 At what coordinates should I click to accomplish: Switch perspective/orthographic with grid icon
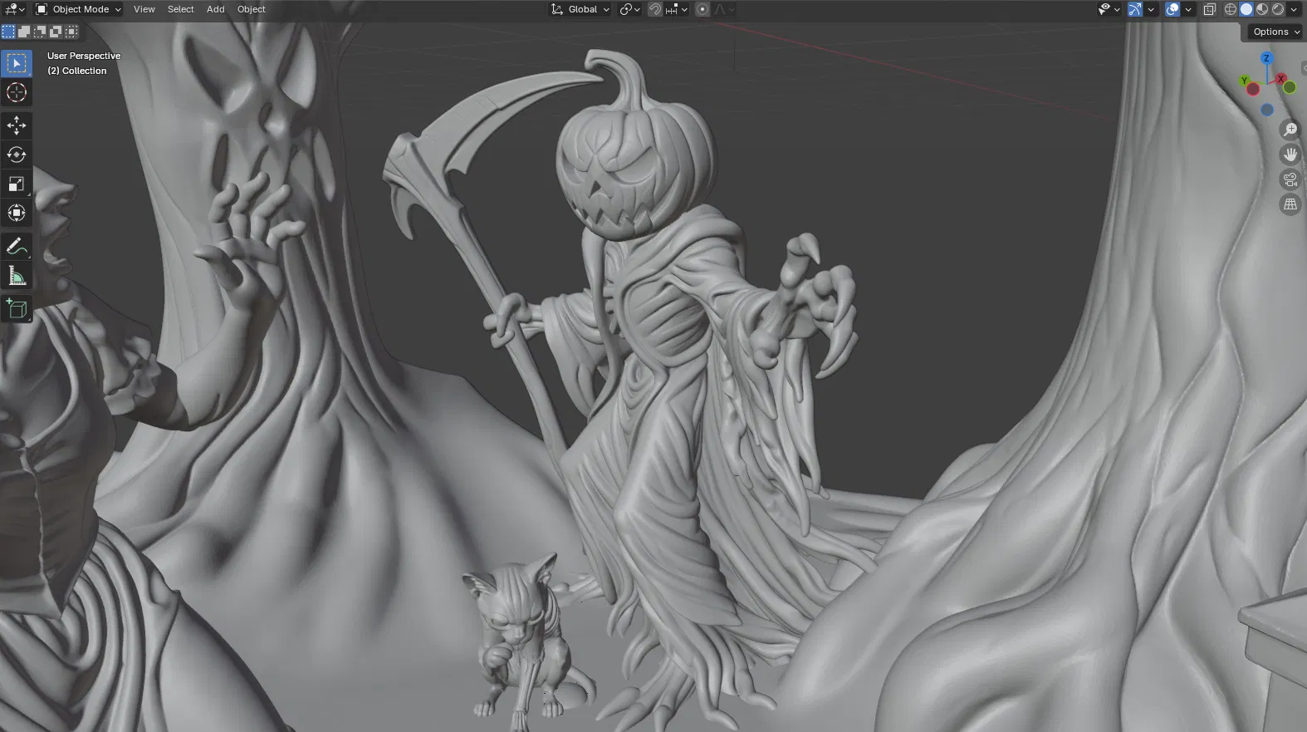pyautogui.click(x=1290, y=204)
